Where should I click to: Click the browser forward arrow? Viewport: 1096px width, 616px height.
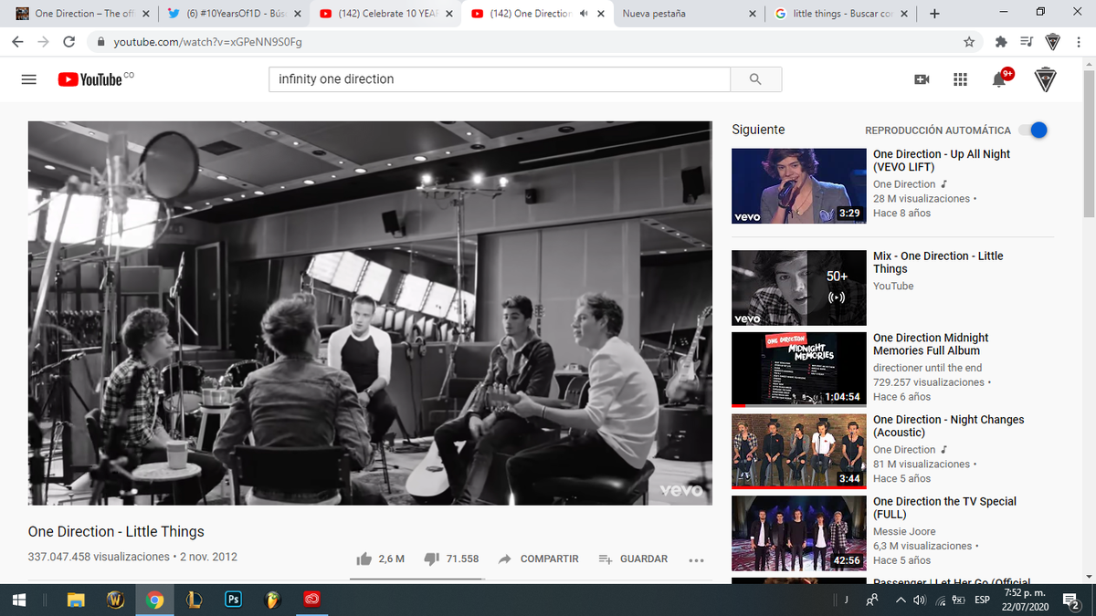[44, 42]
